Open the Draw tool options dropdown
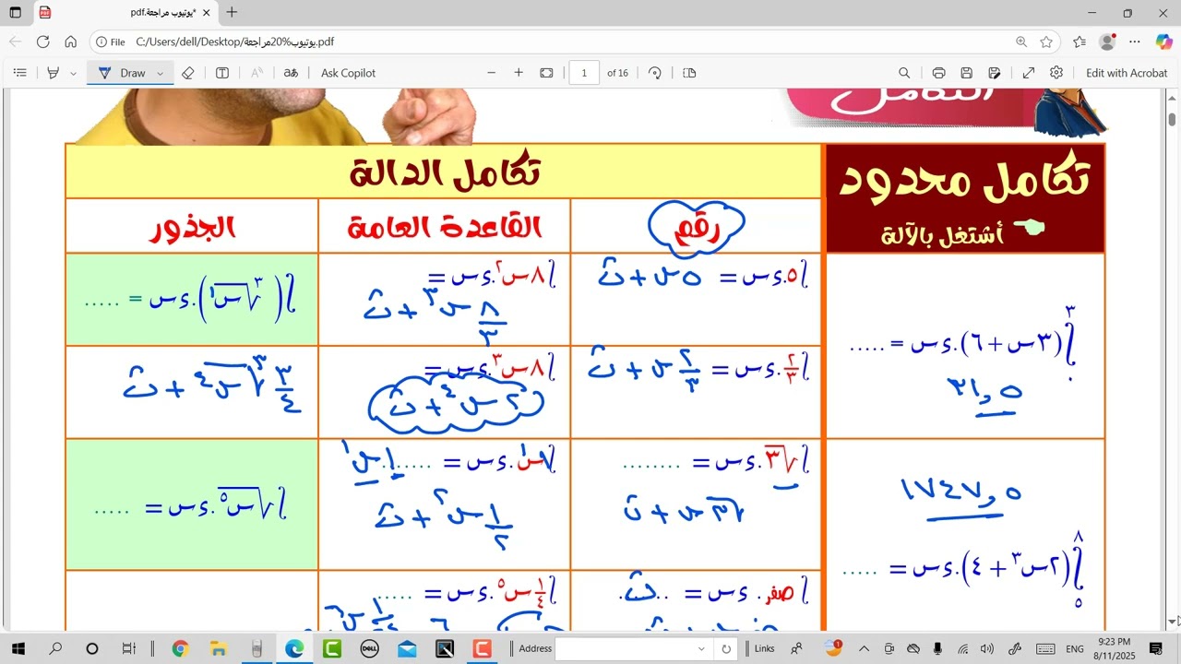 tap(161, 73)
